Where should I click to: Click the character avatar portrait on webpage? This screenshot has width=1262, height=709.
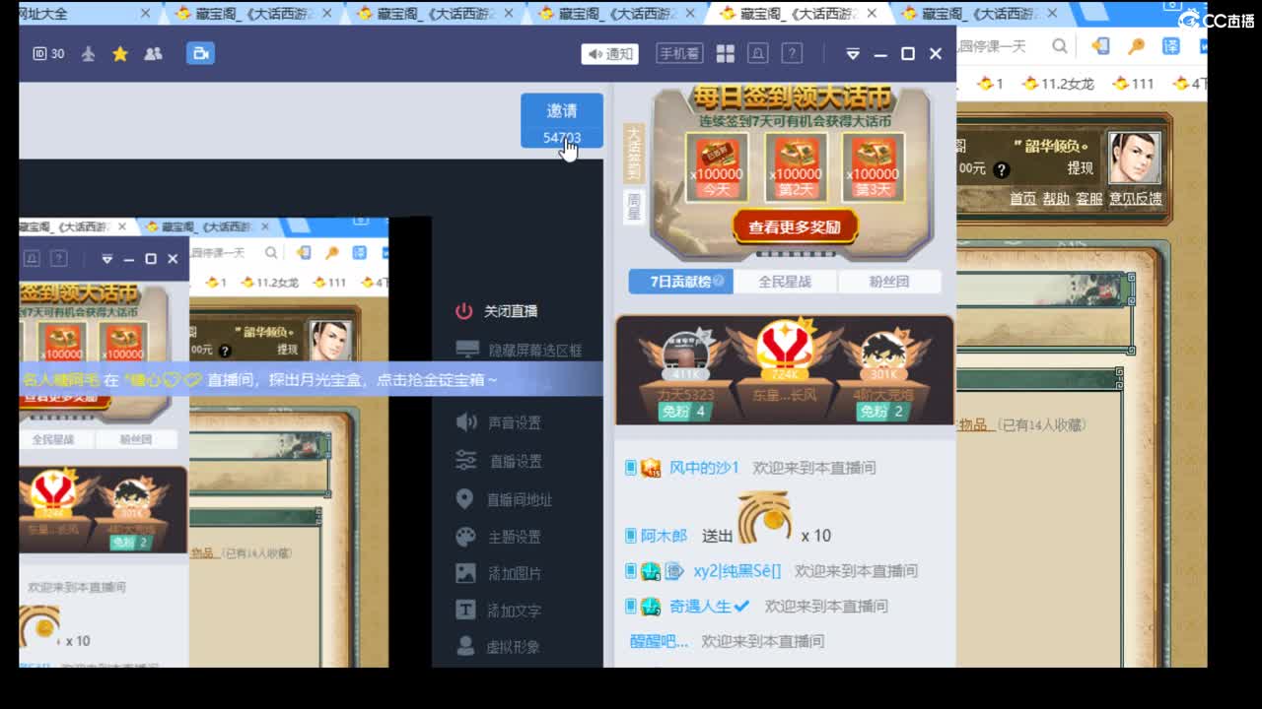1134,158
